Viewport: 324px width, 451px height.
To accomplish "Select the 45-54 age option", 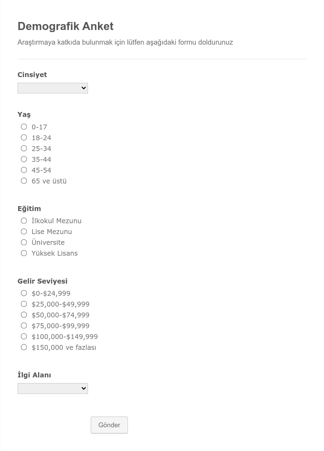I will point(24,170).
